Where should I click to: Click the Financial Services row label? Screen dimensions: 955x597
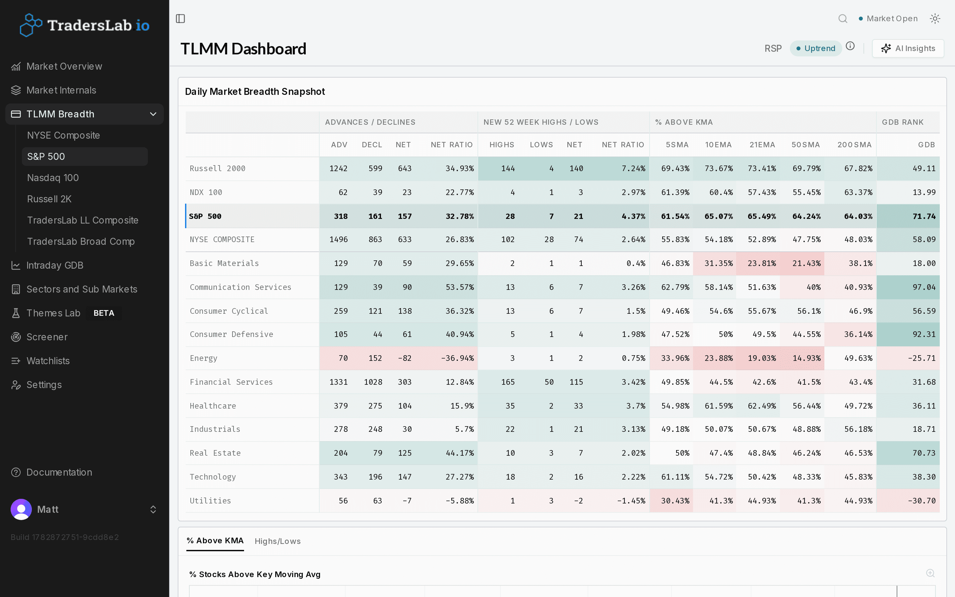coord(231,382)
